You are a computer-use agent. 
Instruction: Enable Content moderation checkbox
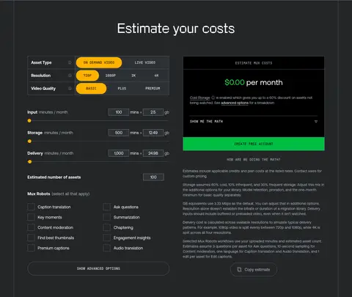pyautogui.click(x=31, y=227)
